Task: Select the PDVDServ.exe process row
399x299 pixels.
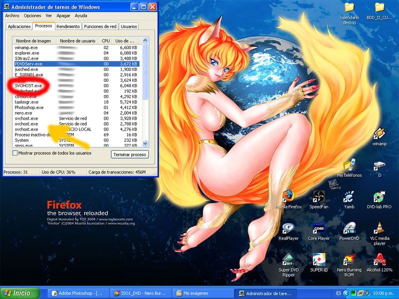Action: 77,64
